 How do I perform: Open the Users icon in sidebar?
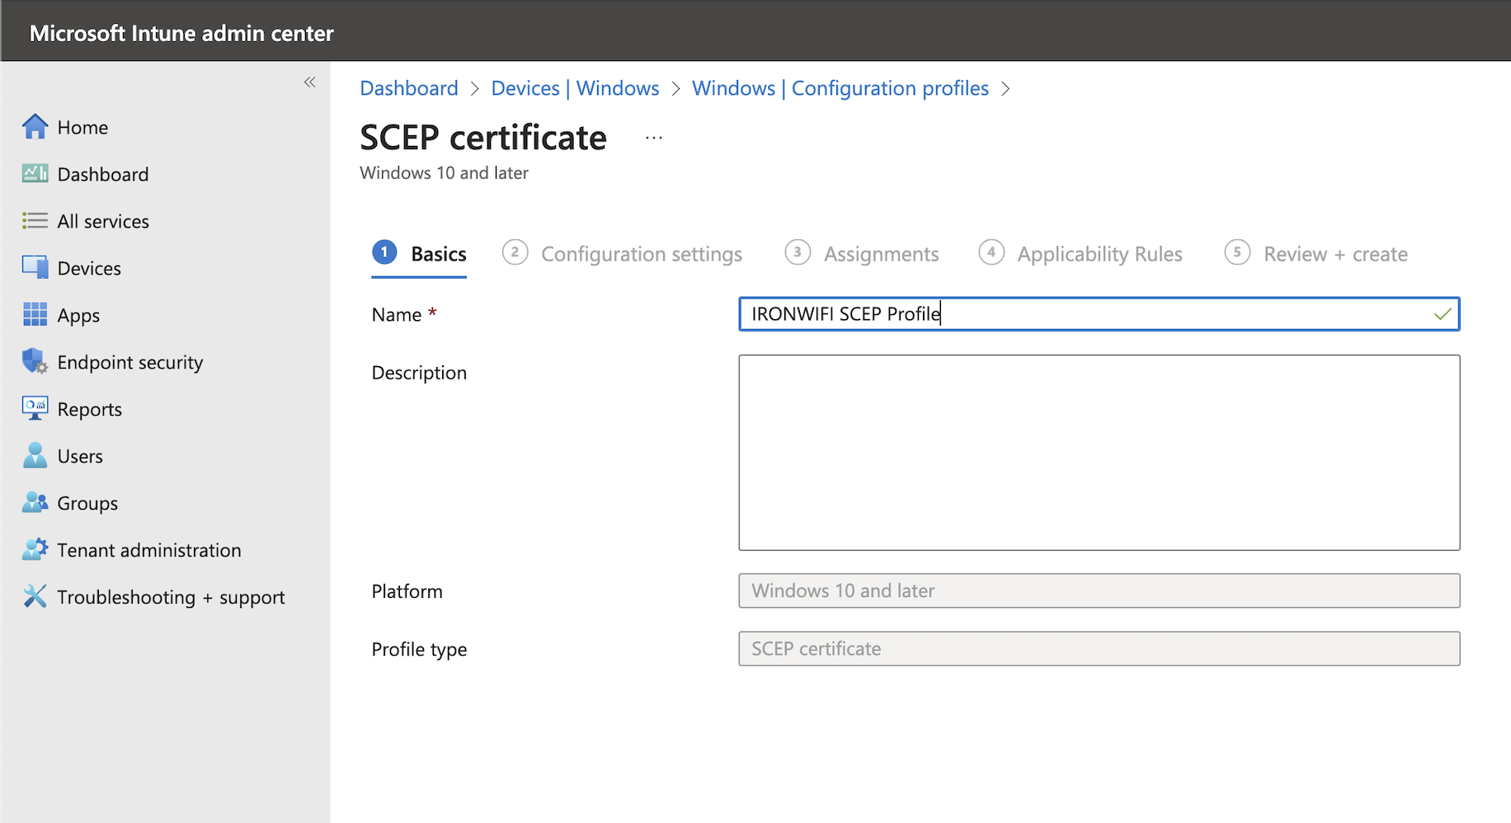[35, 455]
